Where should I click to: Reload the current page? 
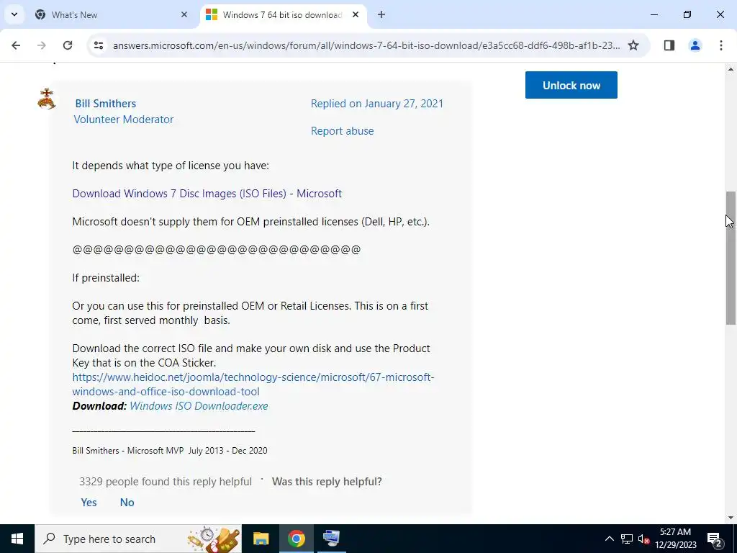68,45
